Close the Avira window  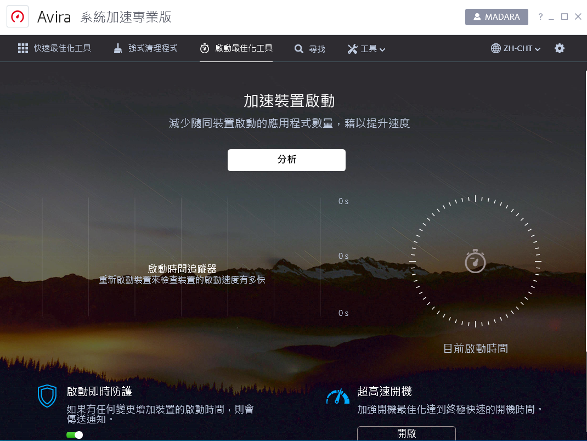tap(578, 16)
